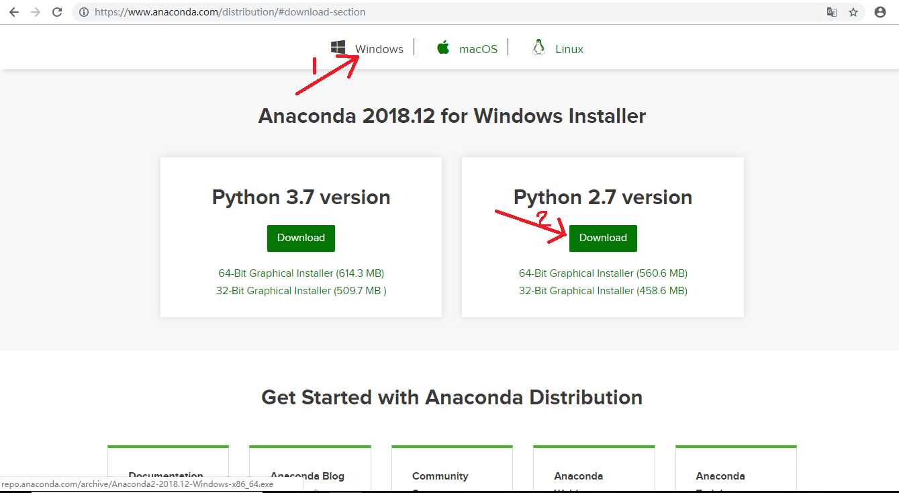The width and height of the screenshot is (899, 493).
Task: Click the Apple macOS logo icon
Action: 442,47
